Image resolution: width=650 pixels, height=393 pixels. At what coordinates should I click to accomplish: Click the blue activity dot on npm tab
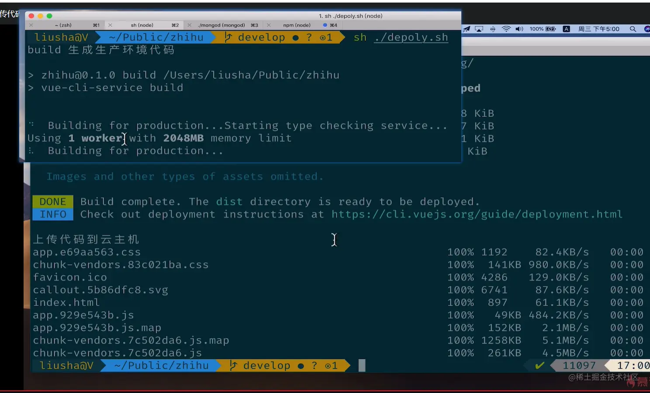point(325,25)
